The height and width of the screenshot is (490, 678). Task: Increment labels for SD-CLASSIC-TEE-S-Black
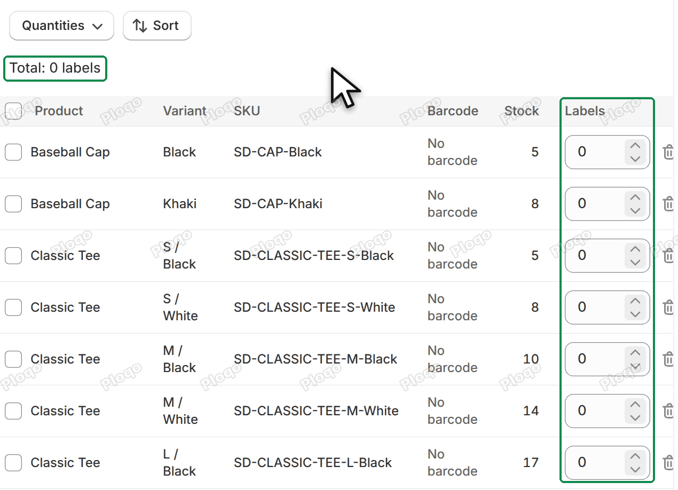pos(635,249)
